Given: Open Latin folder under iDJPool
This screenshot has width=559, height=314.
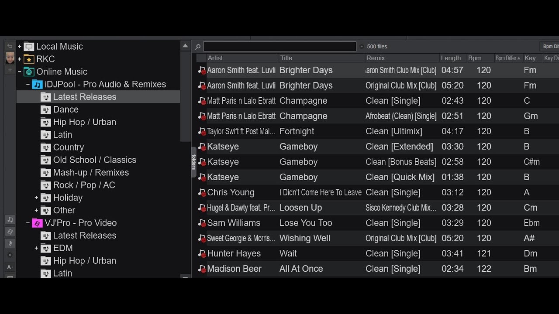Looking at the screenshot, I should (62, 135).
